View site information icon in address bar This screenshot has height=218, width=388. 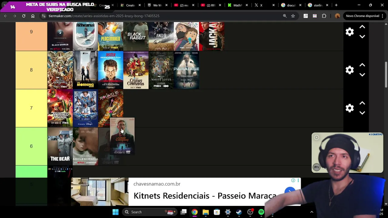click(43, 16)
